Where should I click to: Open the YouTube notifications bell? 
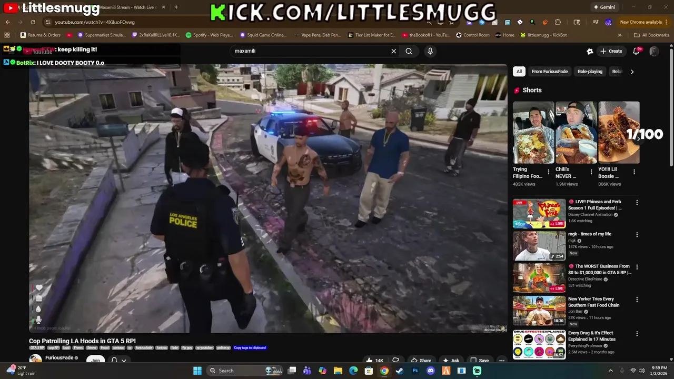(x=636, y=51)
